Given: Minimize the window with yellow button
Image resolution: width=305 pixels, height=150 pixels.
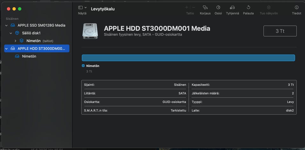Looking at the screenshot, I should point(14,9).
